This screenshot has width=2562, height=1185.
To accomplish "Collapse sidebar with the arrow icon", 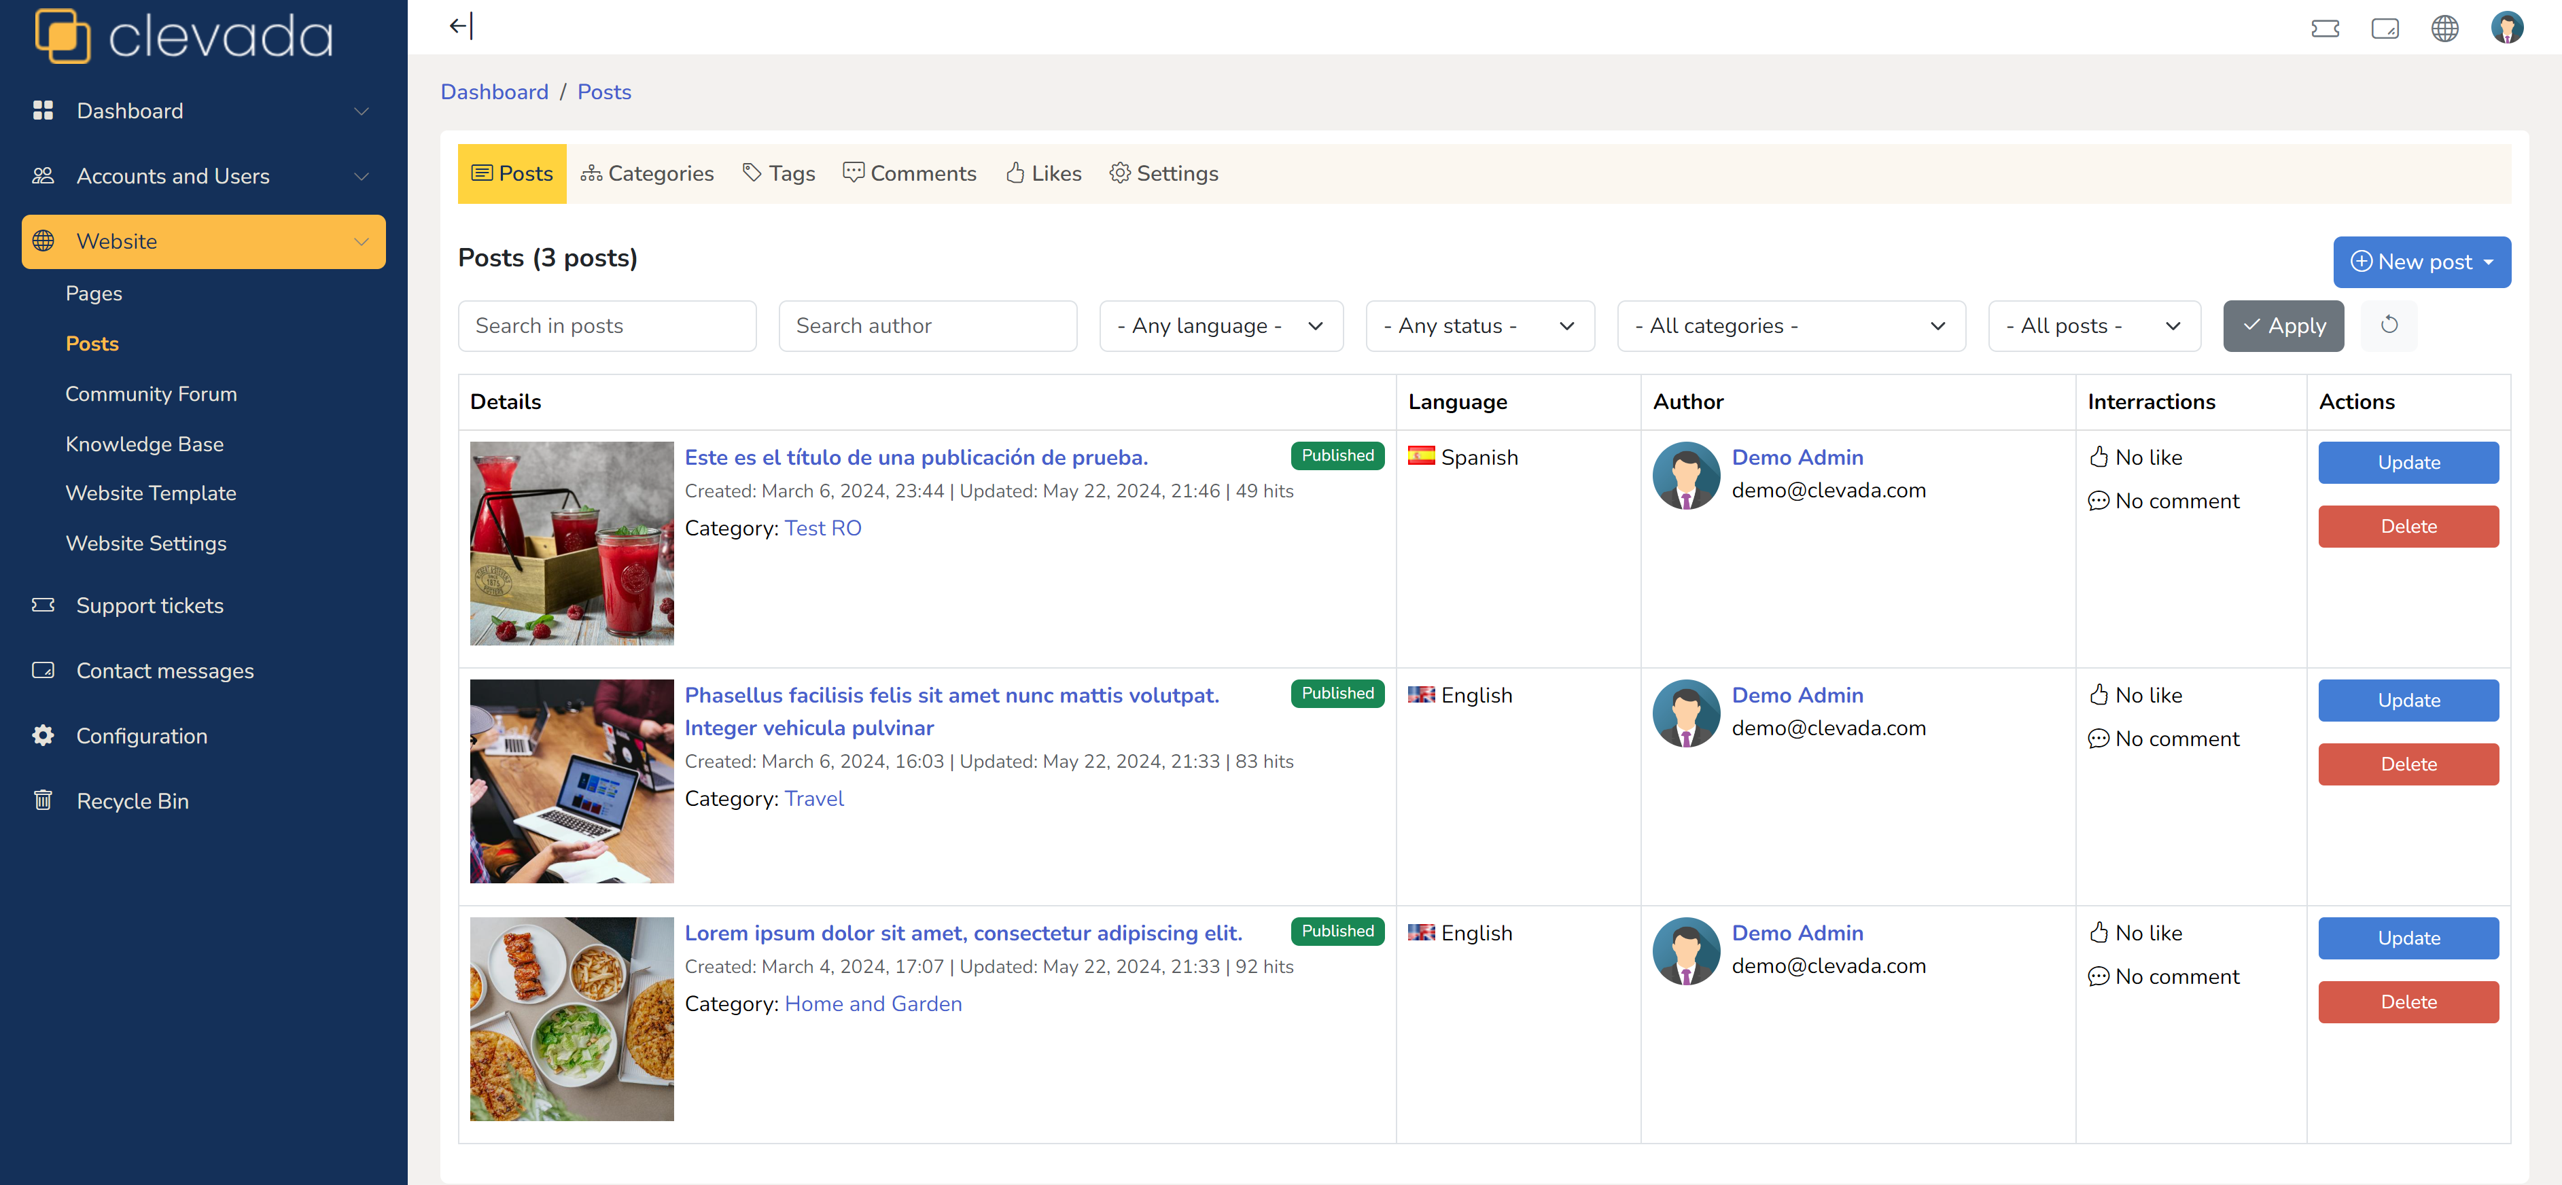I will pyautogui.click(x=461, y=26).
